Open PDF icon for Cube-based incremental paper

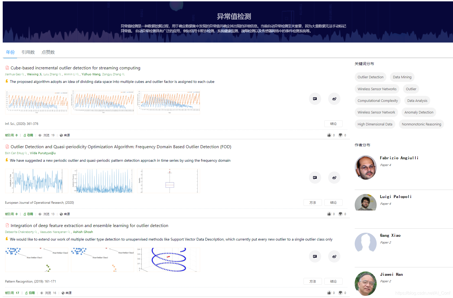coord(7,68)
